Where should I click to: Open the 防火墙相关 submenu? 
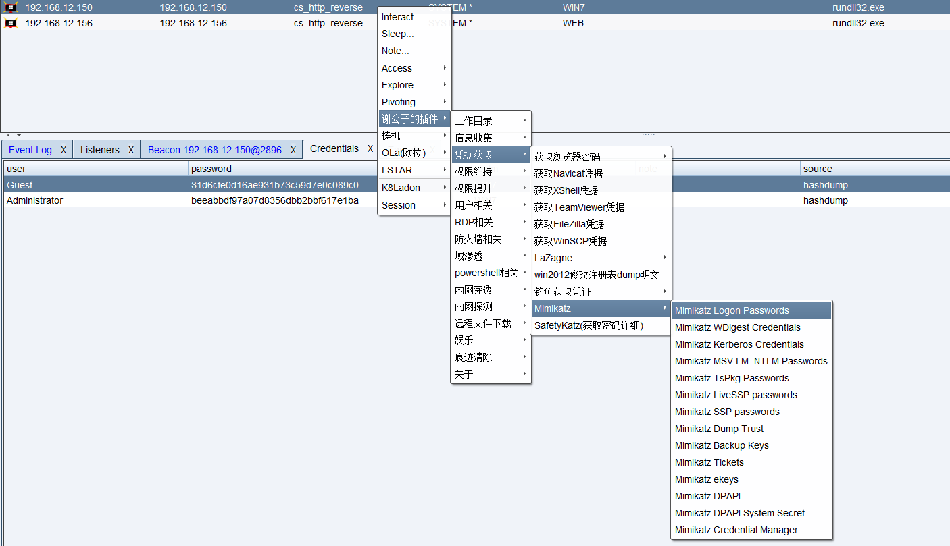pyautogui.click(x=491, y=239)
